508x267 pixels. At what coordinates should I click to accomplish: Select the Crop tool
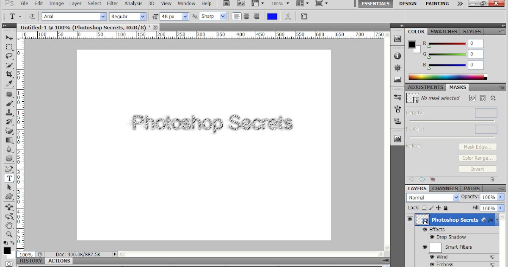pos(9,75)
